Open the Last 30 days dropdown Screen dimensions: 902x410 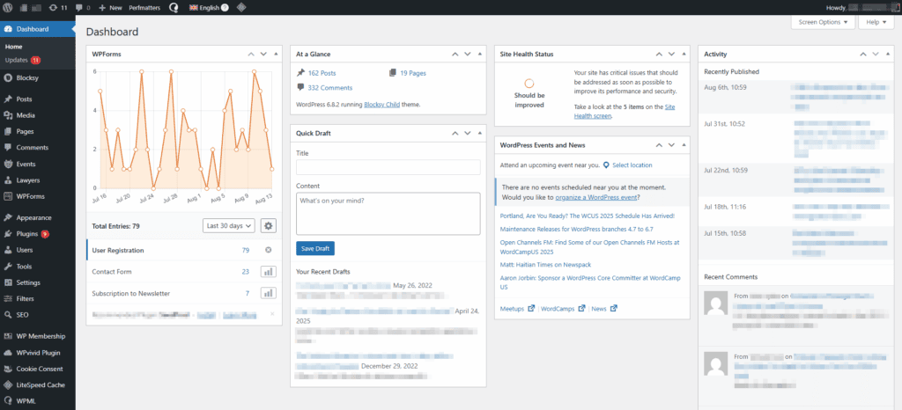coord(228,225)
